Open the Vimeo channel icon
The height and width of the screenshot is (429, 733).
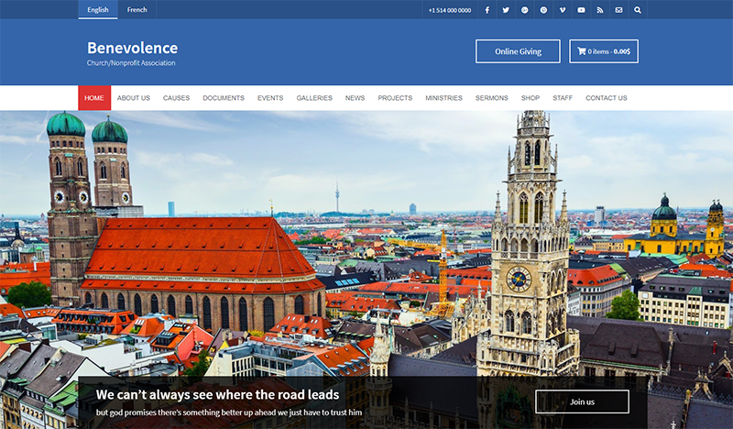tap(563, 10)
